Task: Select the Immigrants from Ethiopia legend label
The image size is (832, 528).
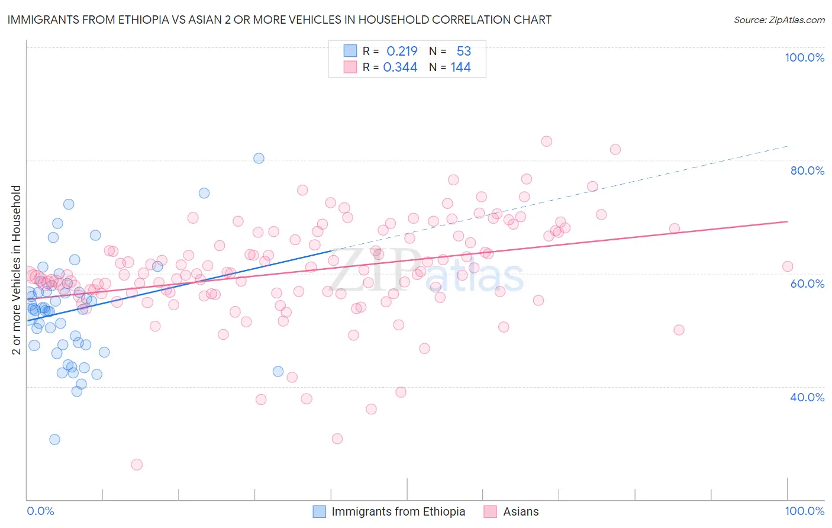Action: [x=398, y=511]
